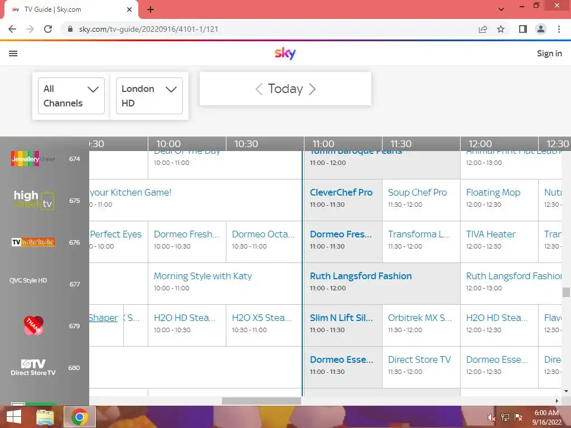Viewport: 571px width, 428px height.
Task: Reload the TV Guide page
Action: [48, 29]
